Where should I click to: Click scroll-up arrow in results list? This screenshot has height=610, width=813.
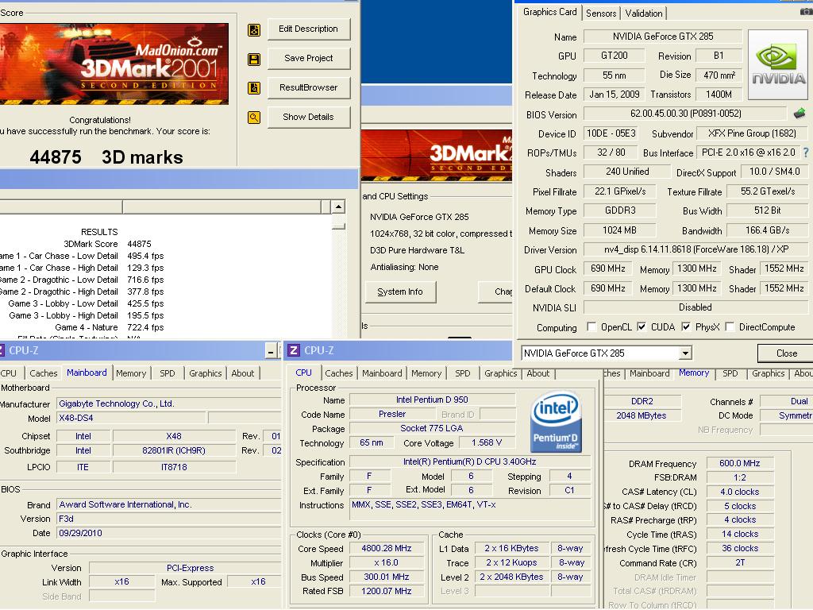pyautogui.click(x=338, y=207)
